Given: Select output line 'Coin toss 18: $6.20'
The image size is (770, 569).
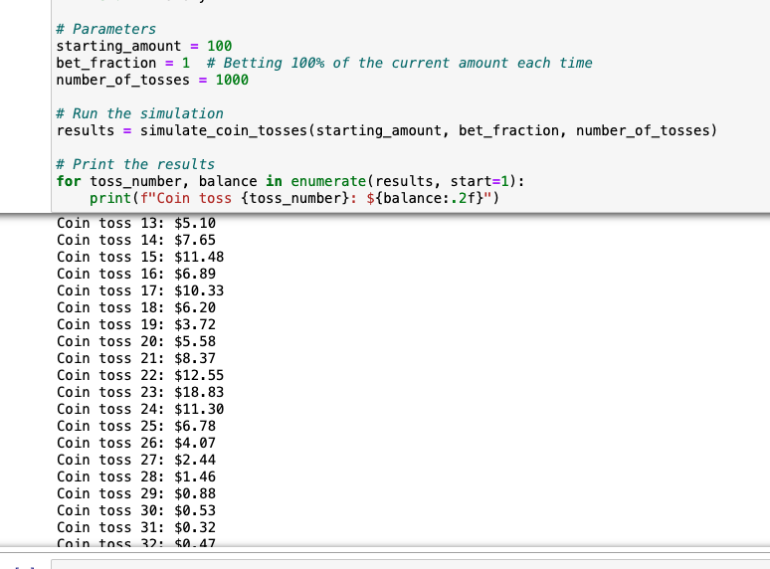Looking at the screenshot, I should tap(136, 307).
